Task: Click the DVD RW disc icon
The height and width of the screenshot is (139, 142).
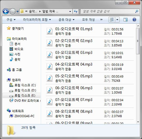Action: (11, 100)
